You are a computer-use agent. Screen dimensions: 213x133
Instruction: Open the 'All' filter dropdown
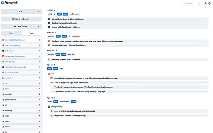click(x=21, y=12)
